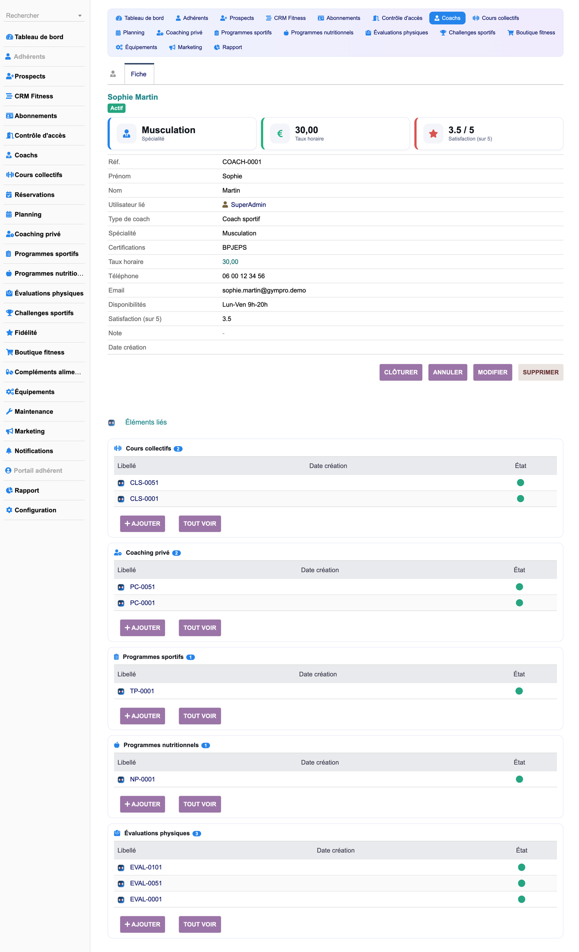
Task: Open Rapport in the top menu
Action: pos(228,47)
